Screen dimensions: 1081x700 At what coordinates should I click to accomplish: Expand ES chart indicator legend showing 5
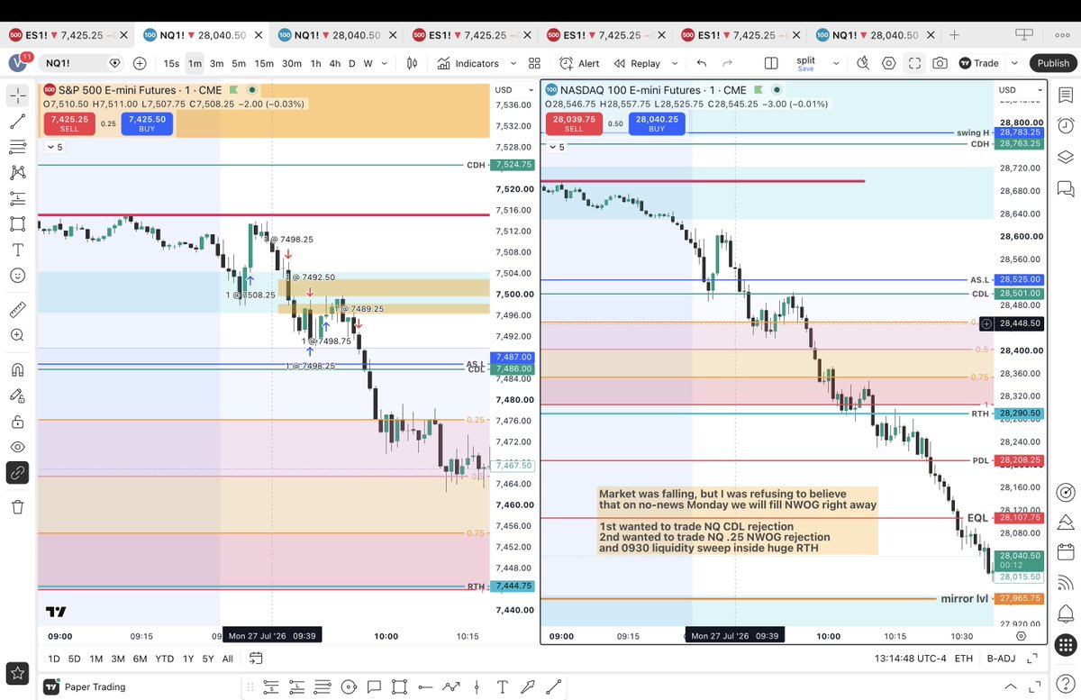click(55, 147)
